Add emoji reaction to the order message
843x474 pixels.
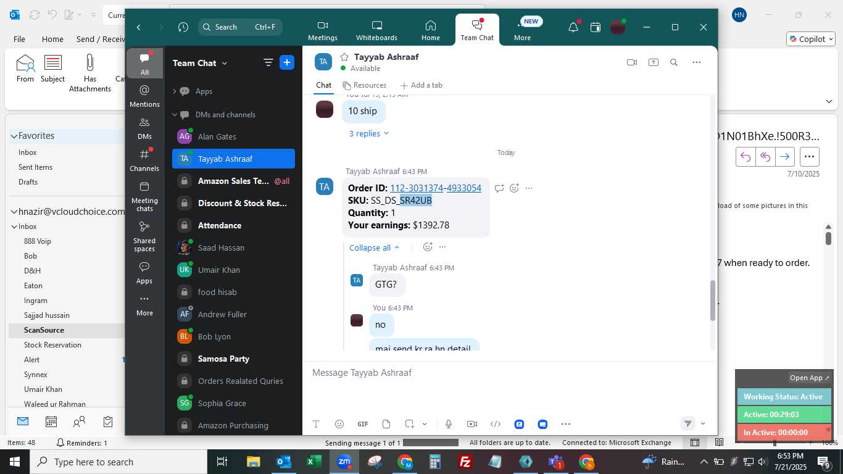(514, 188)
